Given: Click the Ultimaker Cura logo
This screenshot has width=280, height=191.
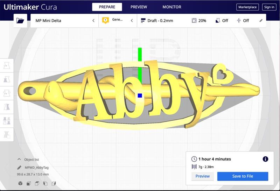Looking at the screenshot, I should click(x=30, y=7).
